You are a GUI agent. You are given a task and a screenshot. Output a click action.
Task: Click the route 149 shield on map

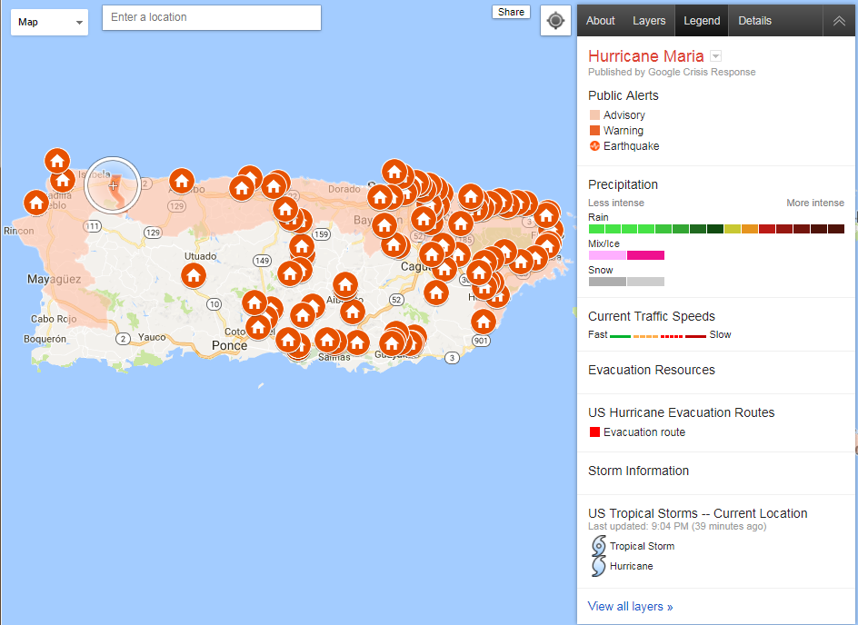tap(263, 261)
